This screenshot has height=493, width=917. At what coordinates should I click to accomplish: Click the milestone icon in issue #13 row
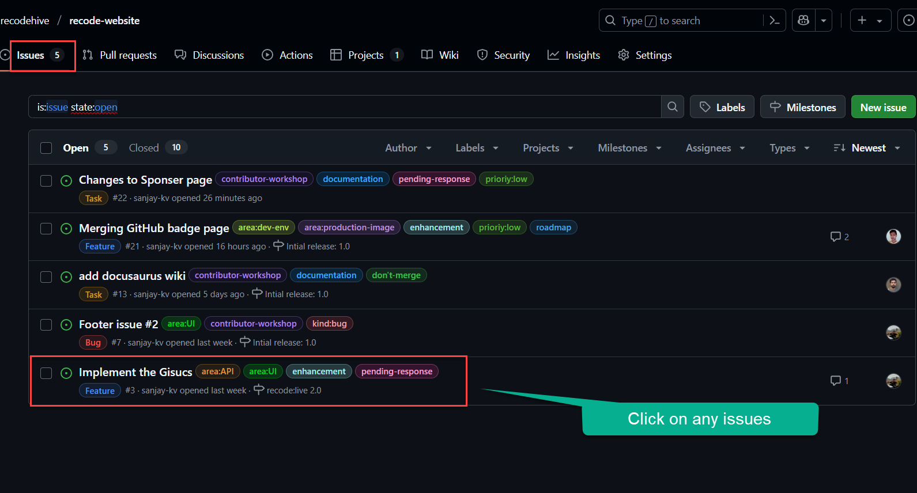[257, 293]
